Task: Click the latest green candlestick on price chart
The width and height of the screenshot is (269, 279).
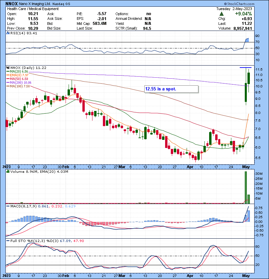Action: 248,78
